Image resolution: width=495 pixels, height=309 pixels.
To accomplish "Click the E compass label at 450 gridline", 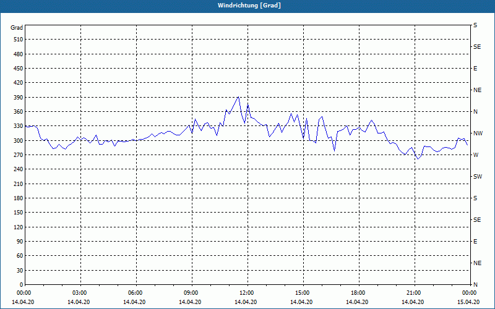I will (475, 69).
